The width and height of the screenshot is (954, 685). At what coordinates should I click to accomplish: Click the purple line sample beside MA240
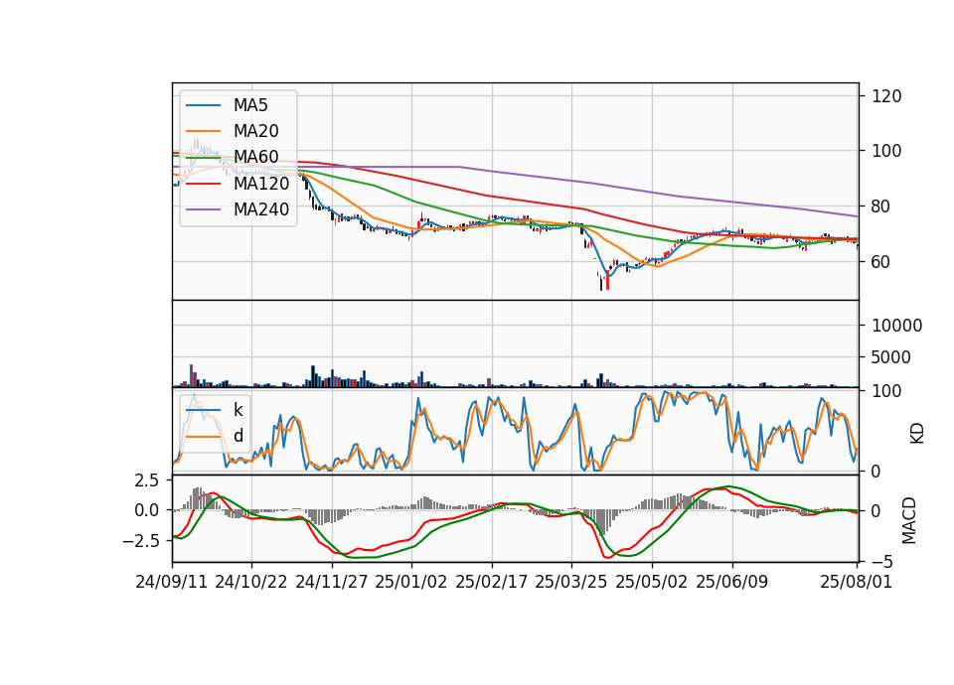(203, 209)
